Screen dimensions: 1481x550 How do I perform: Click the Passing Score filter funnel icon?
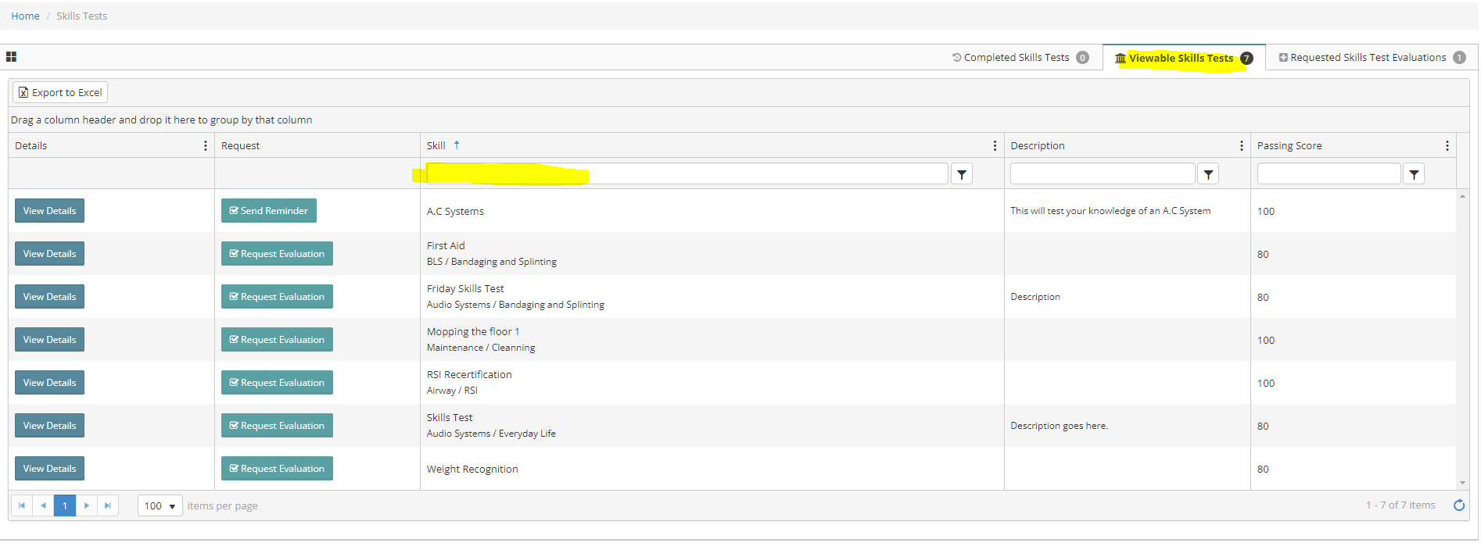(1414, 174)
